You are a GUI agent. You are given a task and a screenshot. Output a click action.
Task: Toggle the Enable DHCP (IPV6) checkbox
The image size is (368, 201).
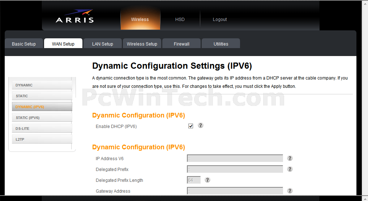click(191, 126)
